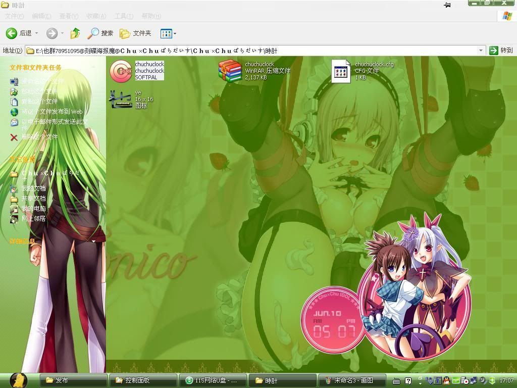Select the chuchuclock WinRAR archive
This screenshot has width=517, height=388.
tap(254, 71)
